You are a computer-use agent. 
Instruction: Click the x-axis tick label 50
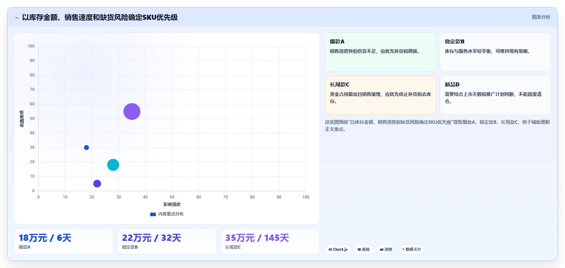(x=172, y=197)
